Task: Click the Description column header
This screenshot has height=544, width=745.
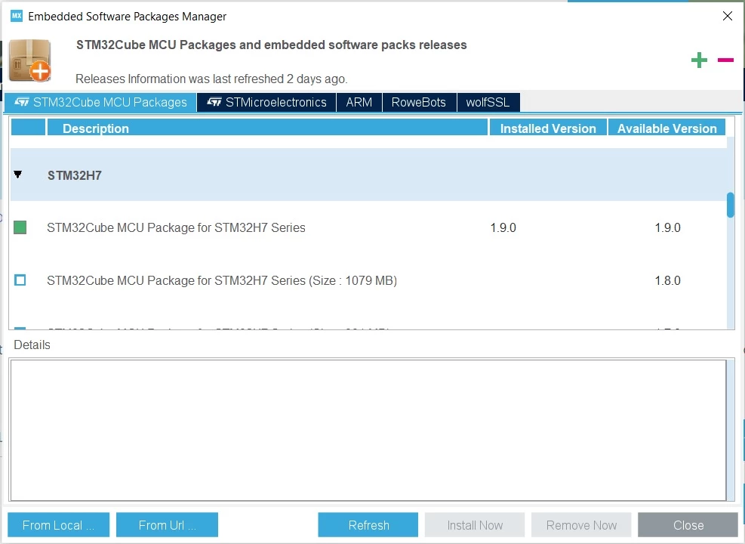Action: click(268, 128)
